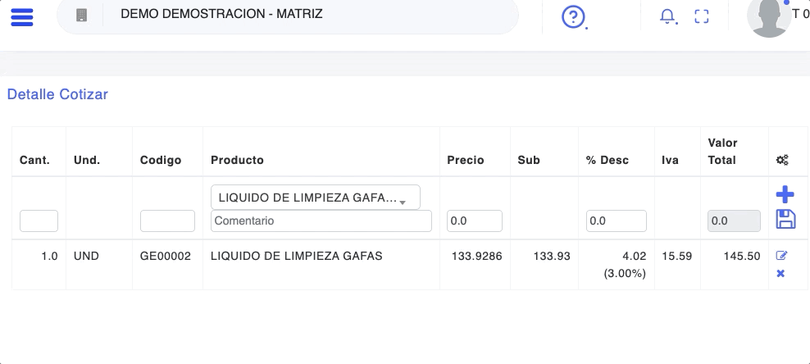Click the Codigo input field
This screenshot has width=810, height=364.
167,221
